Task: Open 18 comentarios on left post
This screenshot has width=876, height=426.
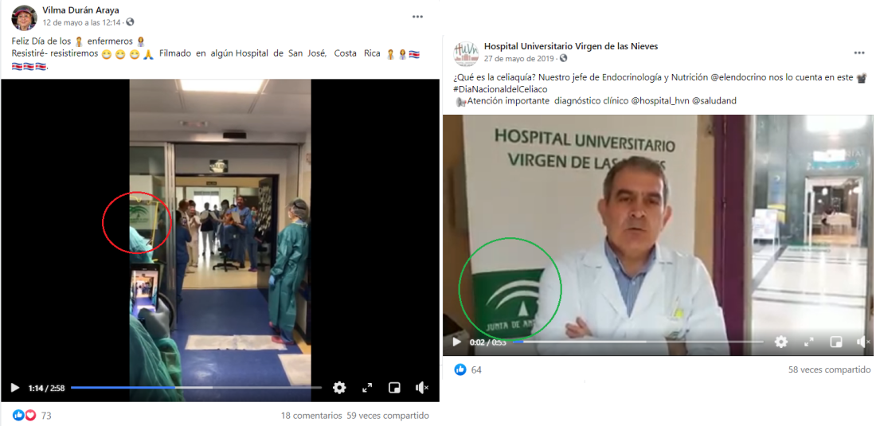Action: pos(311,416)
